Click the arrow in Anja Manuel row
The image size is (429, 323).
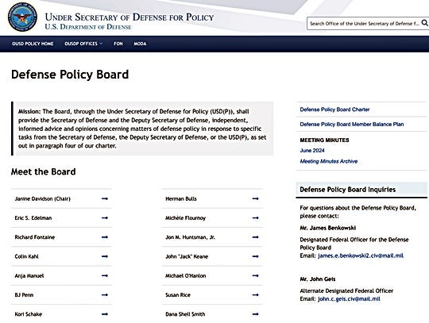(105, 275)
